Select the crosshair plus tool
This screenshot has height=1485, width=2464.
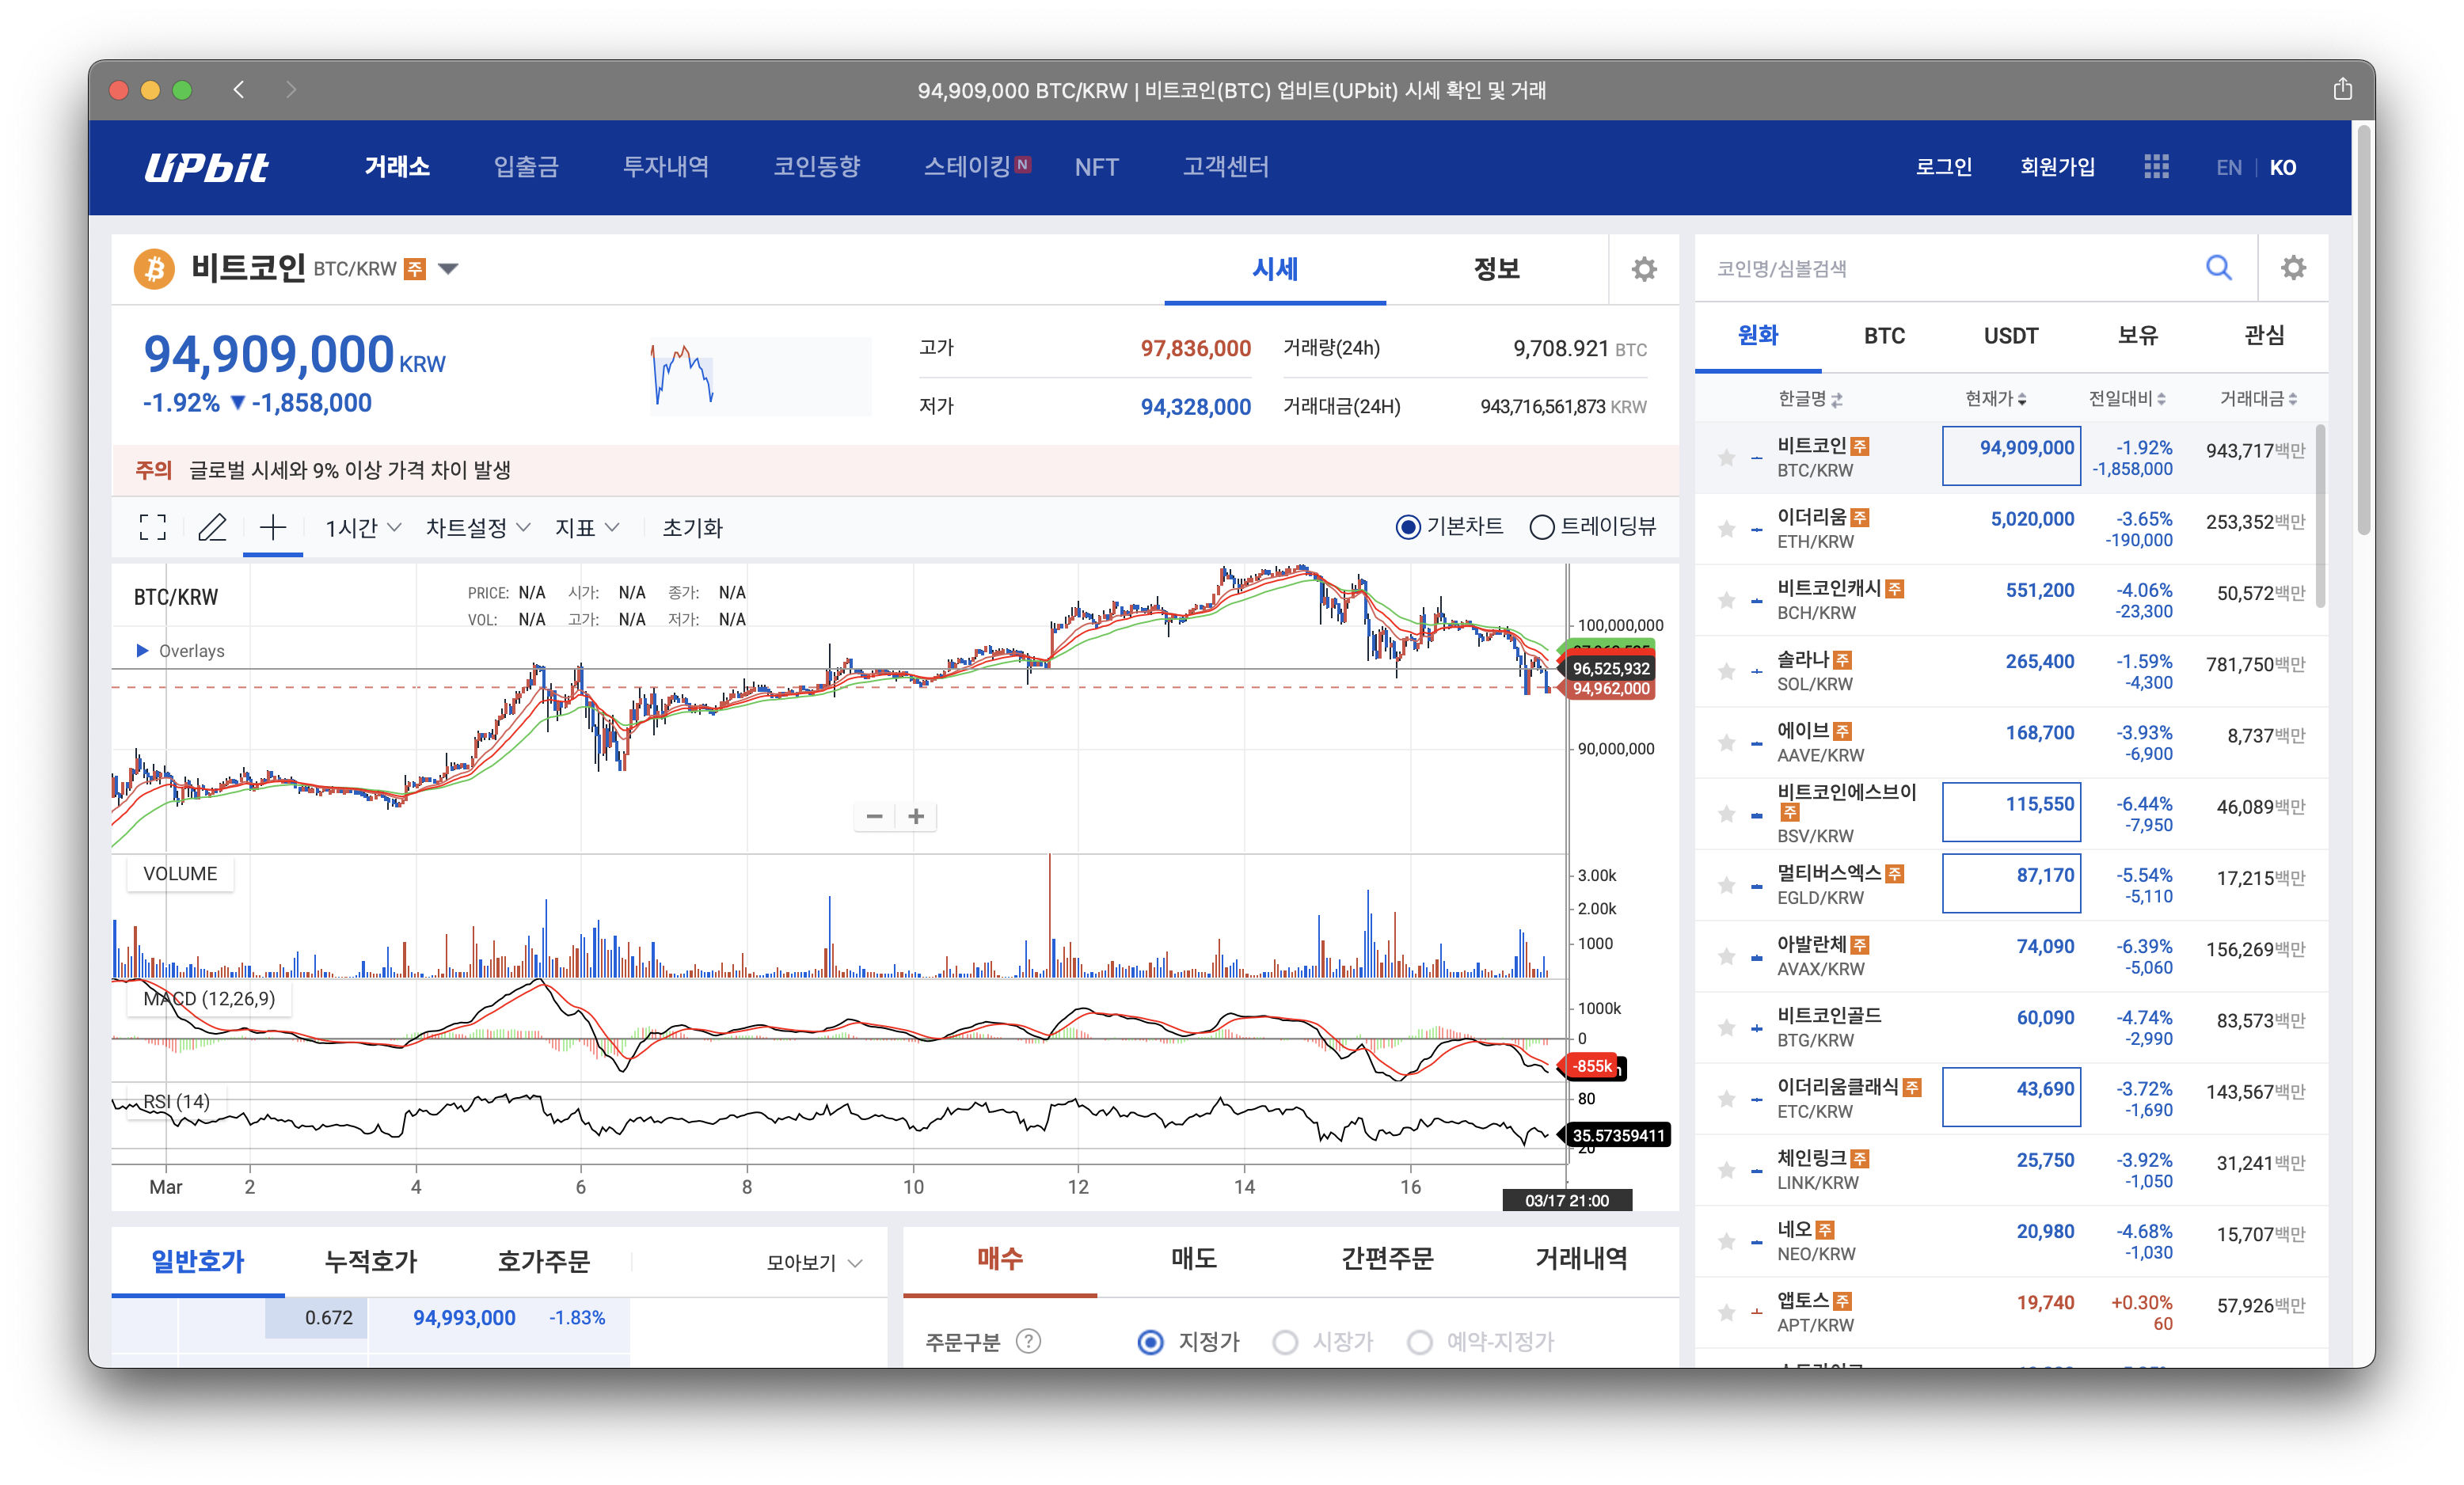(x=273, y=527)
